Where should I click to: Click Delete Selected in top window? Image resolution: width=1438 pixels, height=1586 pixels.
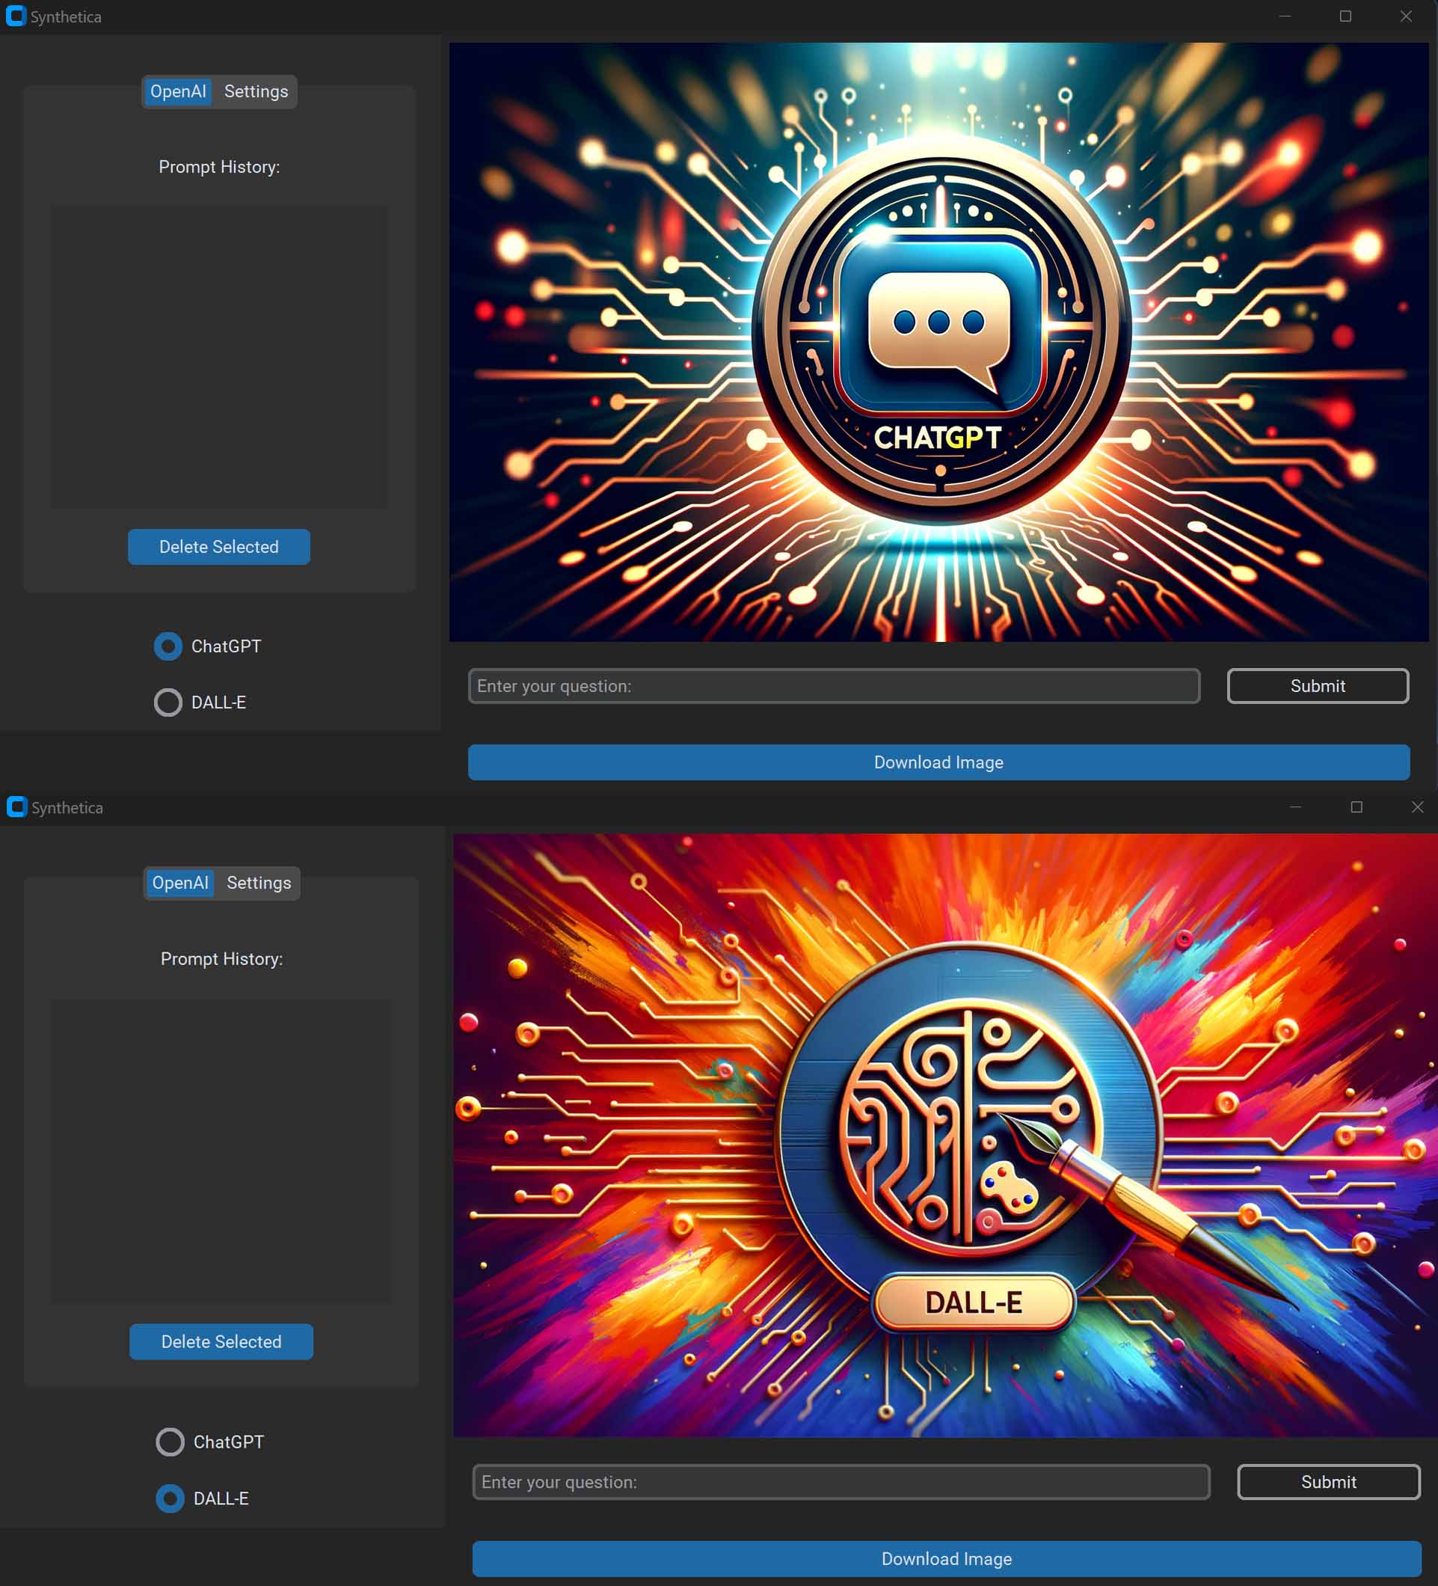[218, 547]
